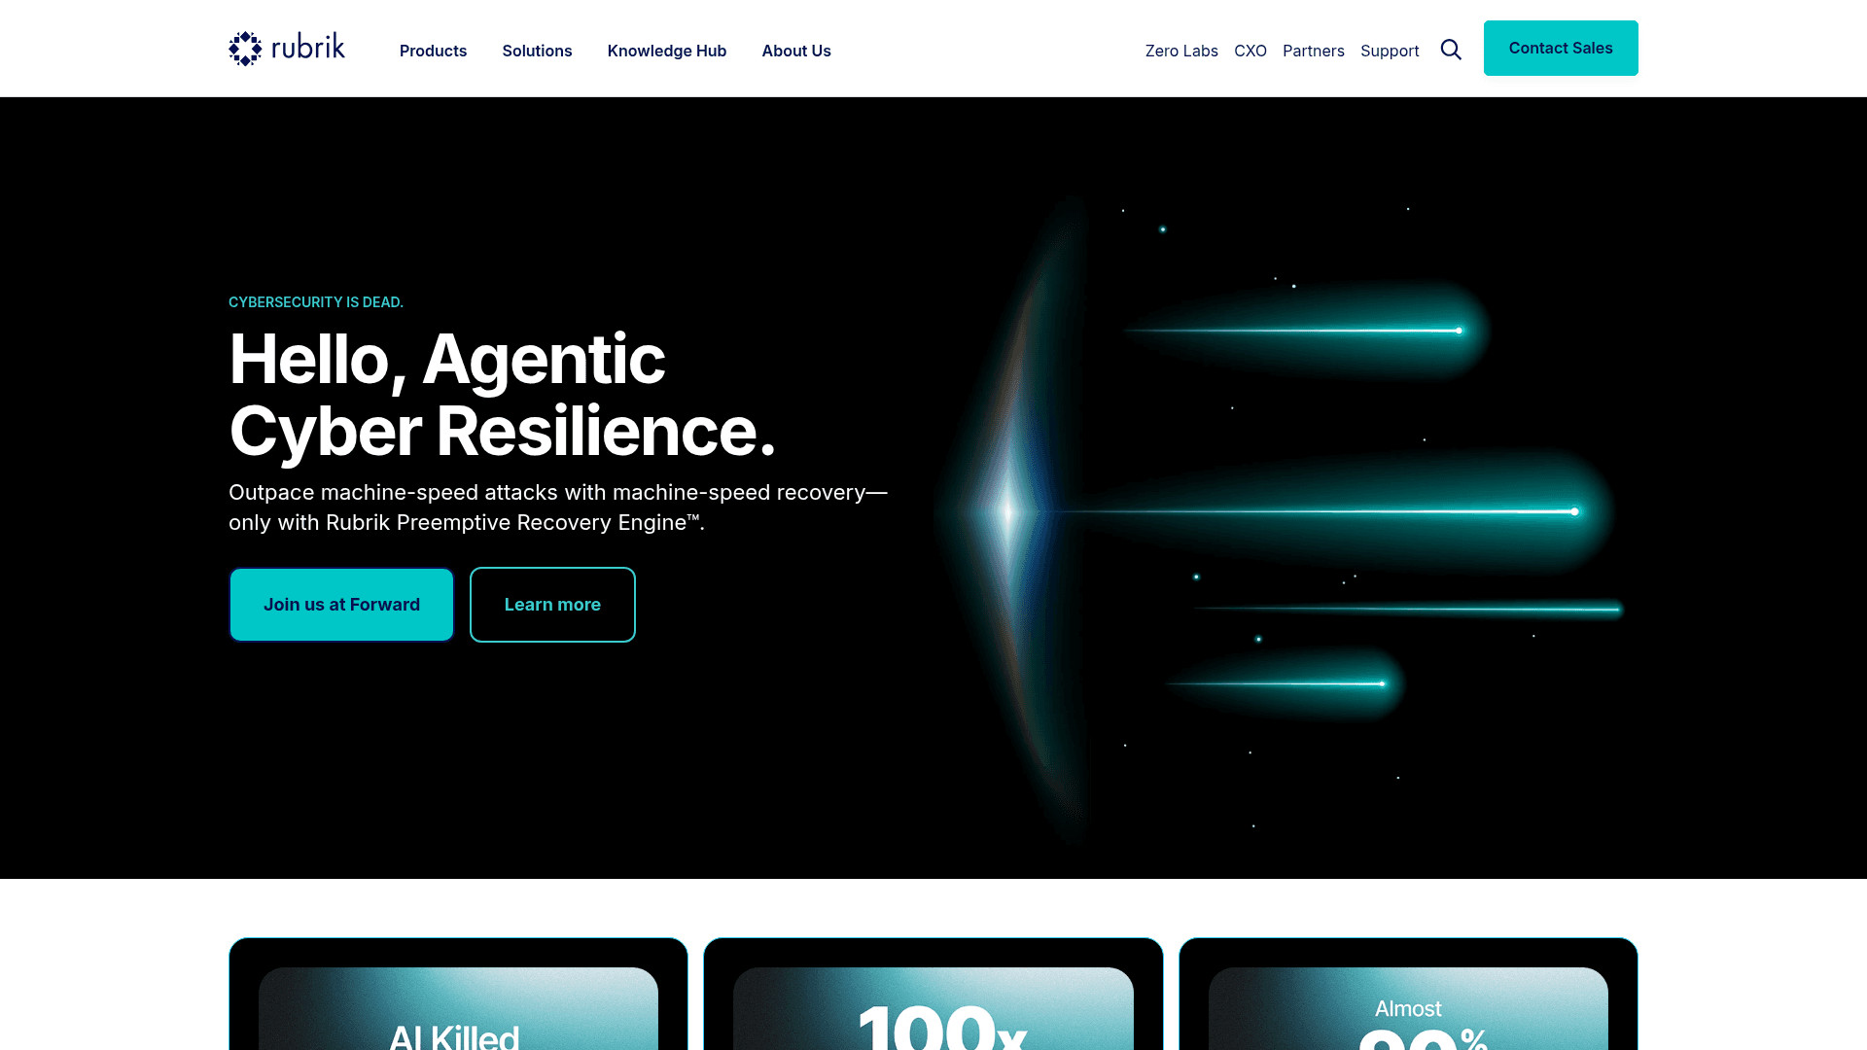1867x1050 pixels.
Task: Go to Zero Labs link
Action: pos(1181,51)
